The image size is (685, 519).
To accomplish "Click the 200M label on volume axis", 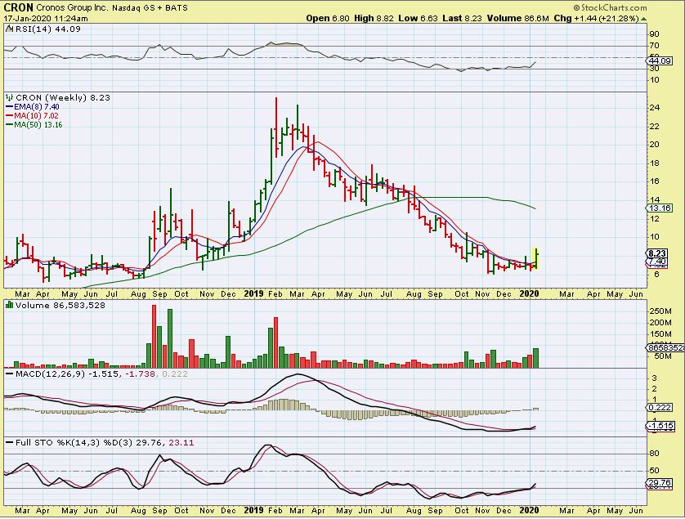I will 660,323.
